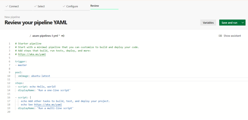Open the aka.ms/yaml link on line 4
The image size is (248, 120).
click(x=32, y=54)
